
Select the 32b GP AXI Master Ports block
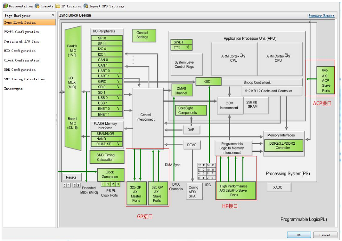[136, 193]
